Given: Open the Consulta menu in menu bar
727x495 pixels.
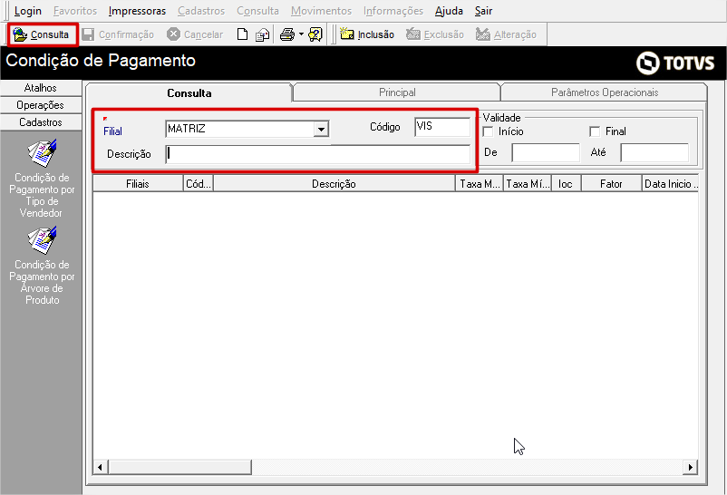Looking at the screenshot, I should click(257, 11).
